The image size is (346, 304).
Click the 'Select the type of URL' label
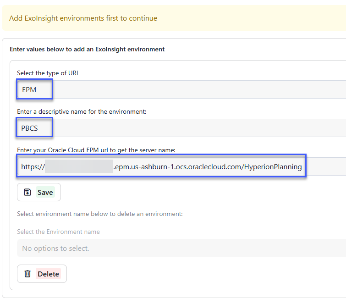48,73
